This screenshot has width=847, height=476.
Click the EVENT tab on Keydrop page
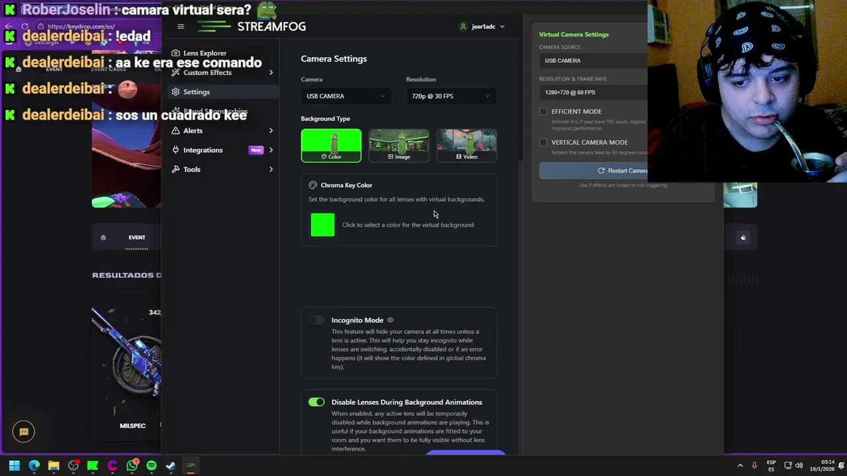click(x=137, y=237)
